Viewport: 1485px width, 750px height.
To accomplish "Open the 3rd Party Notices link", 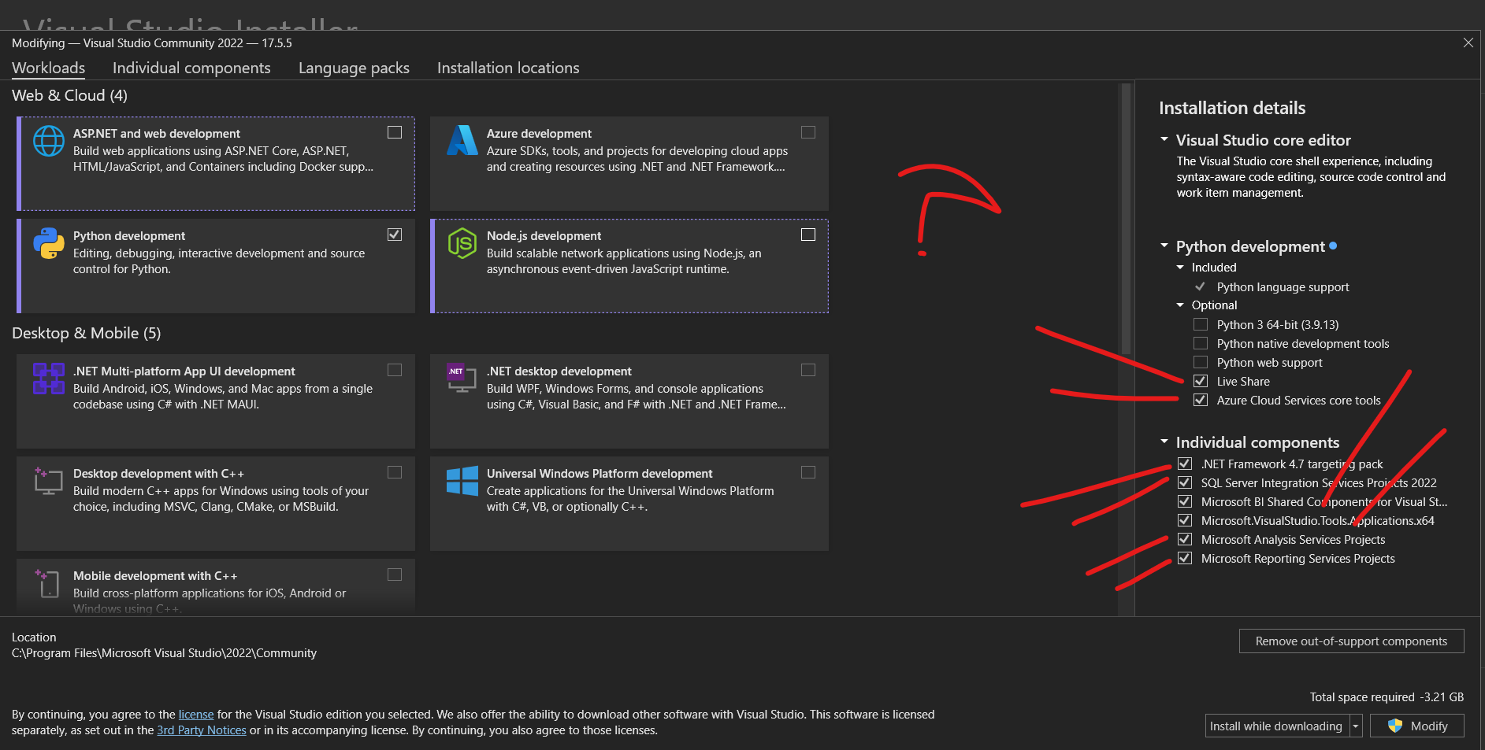I will click(x=202, y=730).
